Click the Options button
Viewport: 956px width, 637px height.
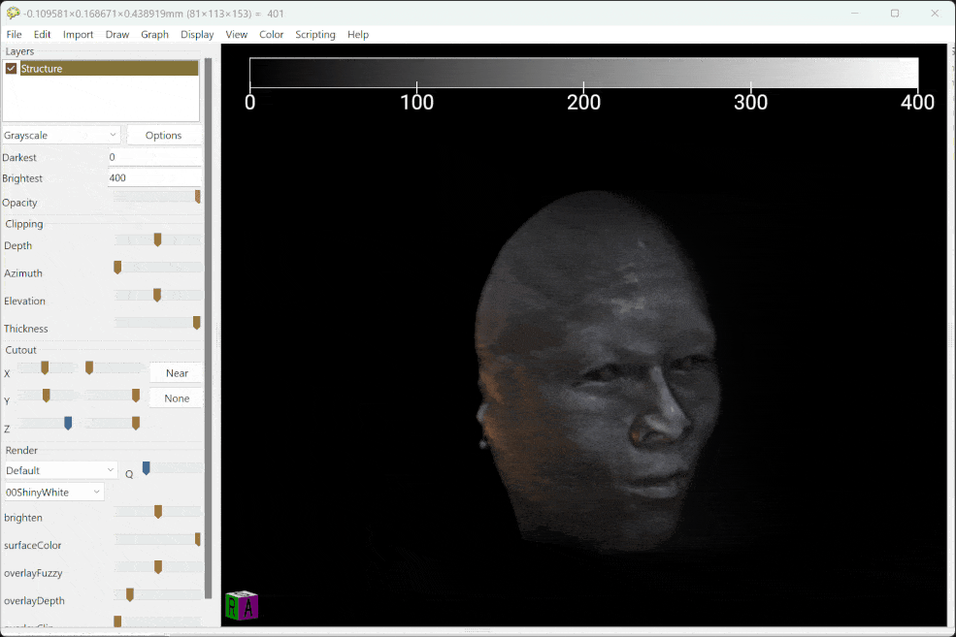point(163,135)
